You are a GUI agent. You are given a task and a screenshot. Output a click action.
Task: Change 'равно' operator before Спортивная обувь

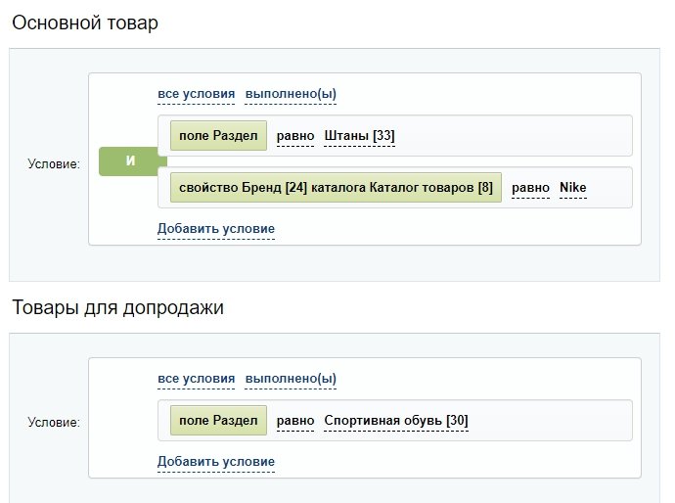coord(295,421)
